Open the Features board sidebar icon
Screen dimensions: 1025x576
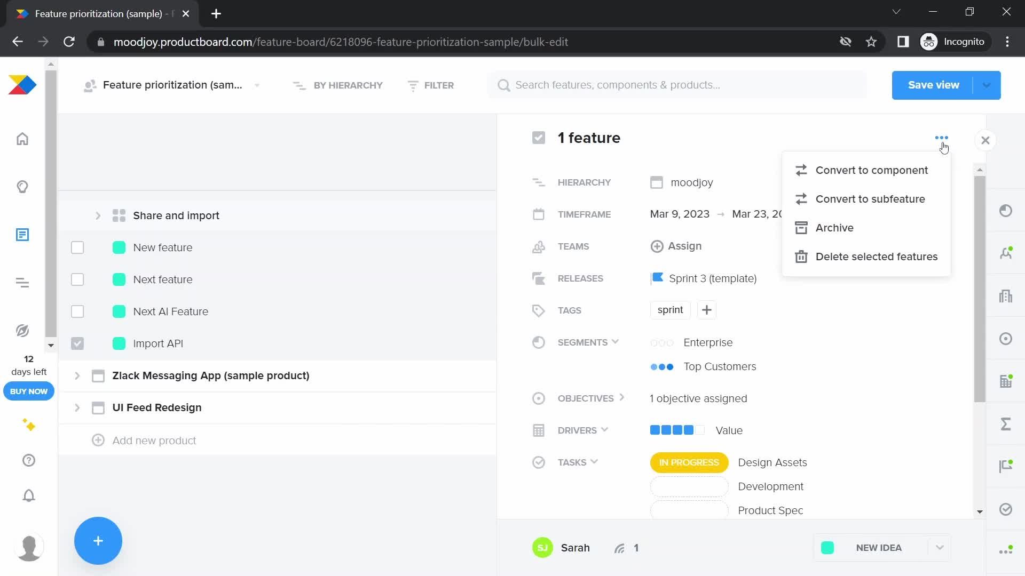click(x=22, y=235)
